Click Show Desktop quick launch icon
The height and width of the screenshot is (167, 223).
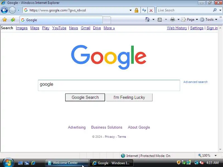(20, 163)
